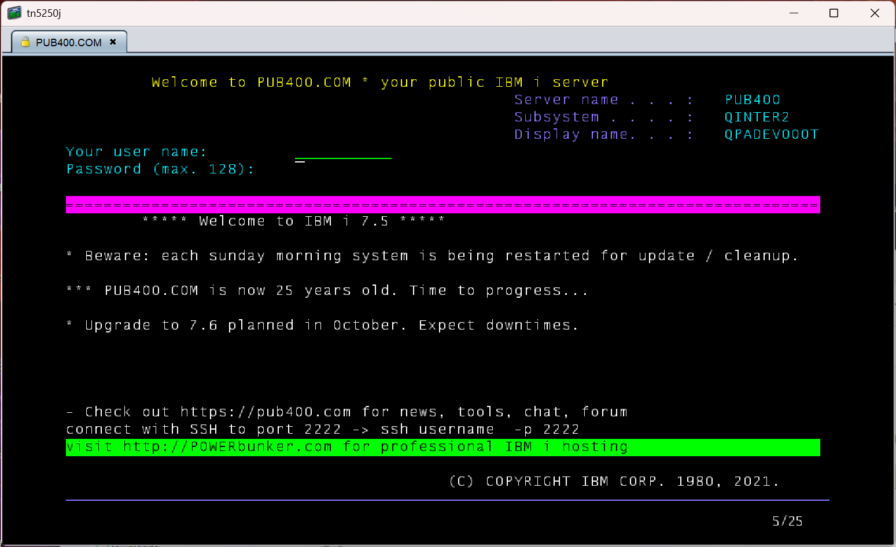Click the display name value QPADEV000T
This screenshot has height=547, width=896.
pos(772,134)
